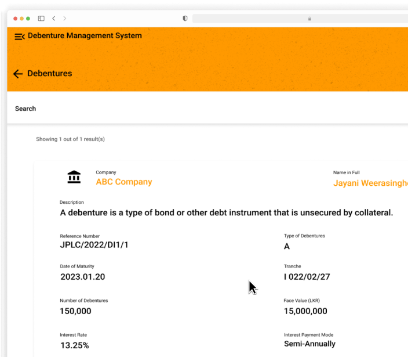Click the debenture description sentence
408x357 pixels.
[x=227, y=212]
